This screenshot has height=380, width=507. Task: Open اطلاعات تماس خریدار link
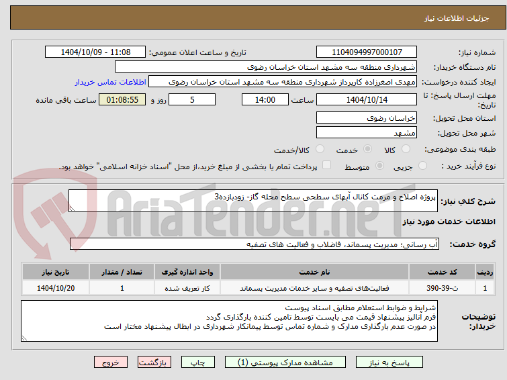111,82
